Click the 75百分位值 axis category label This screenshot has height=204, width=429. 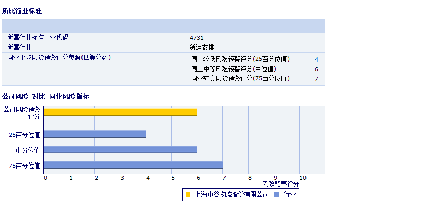click(x=25, y=166)
